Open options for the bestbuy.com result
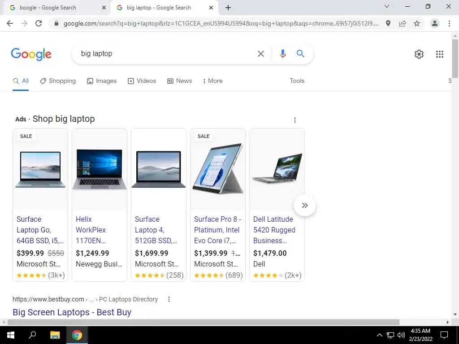This screenshot has height=344, width=459. tap(169, 299)
